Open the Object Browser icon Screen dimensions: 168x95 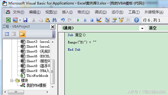click(x=121, y=20)
